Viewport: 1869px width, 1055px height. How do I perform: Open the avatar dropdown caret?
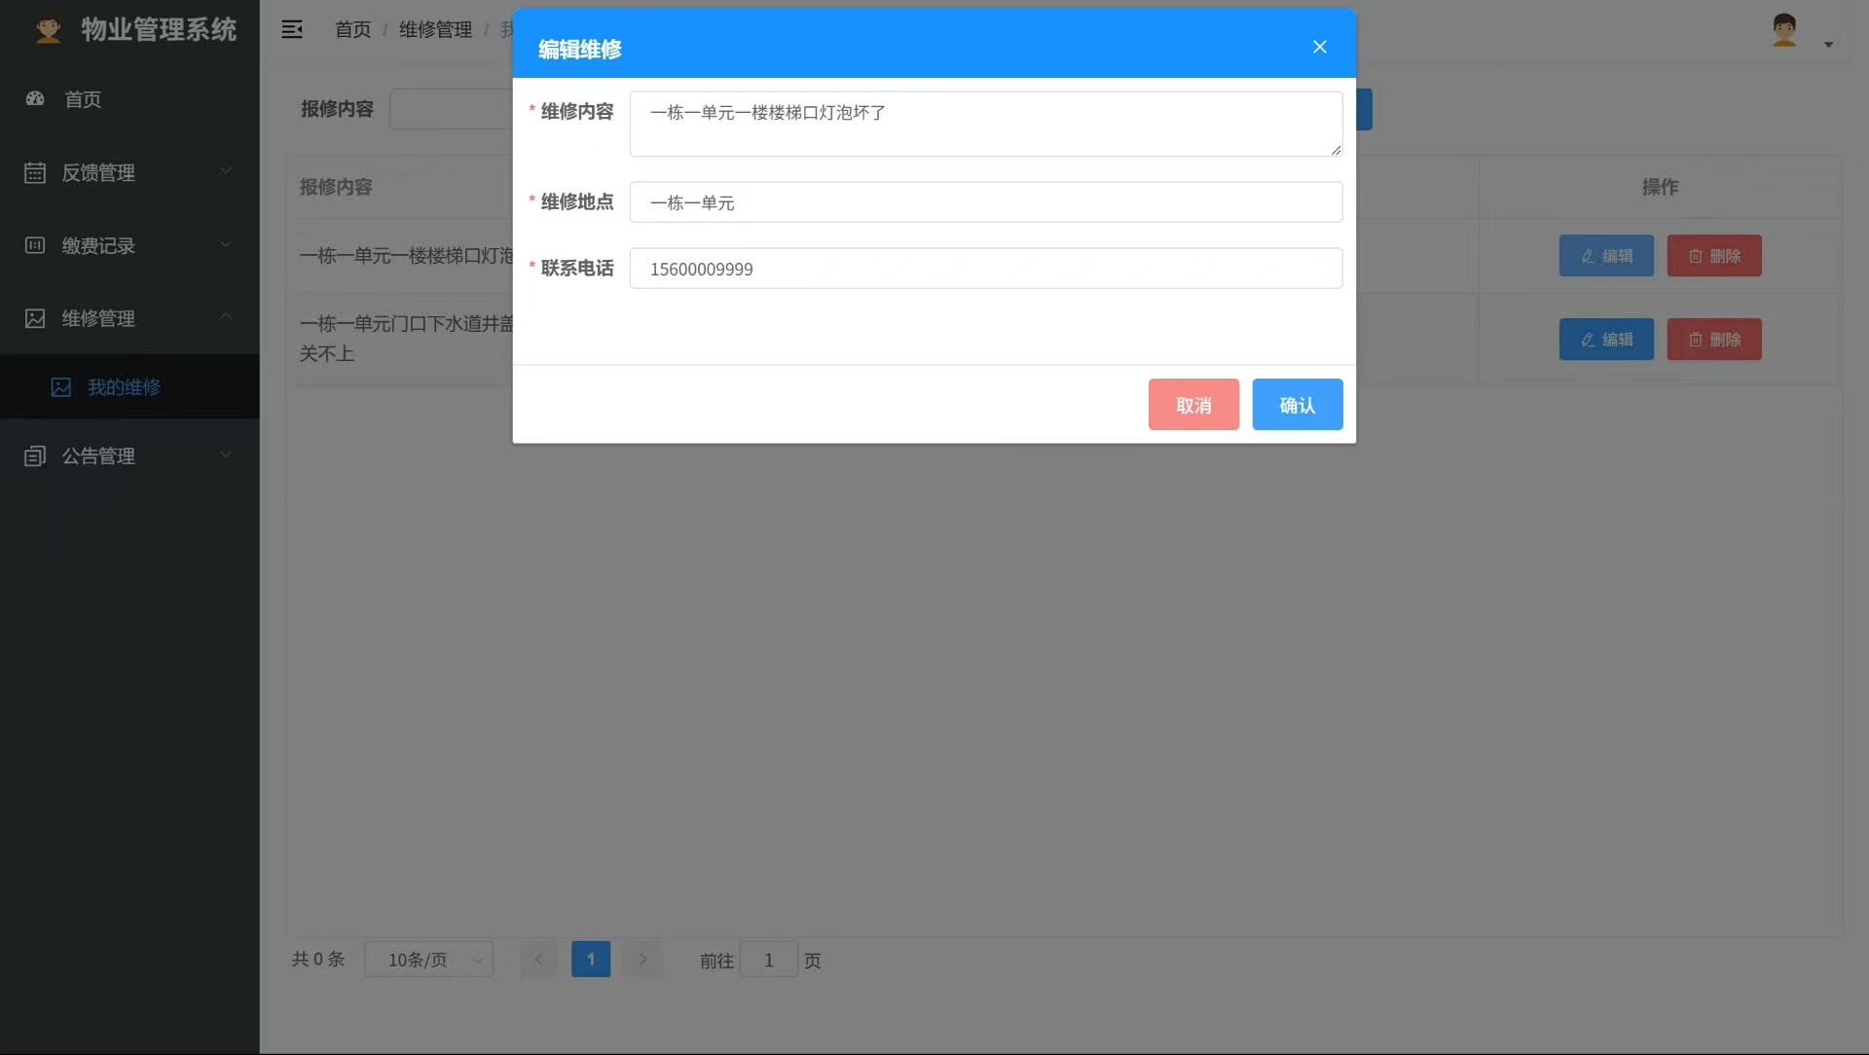[1828, 45]
